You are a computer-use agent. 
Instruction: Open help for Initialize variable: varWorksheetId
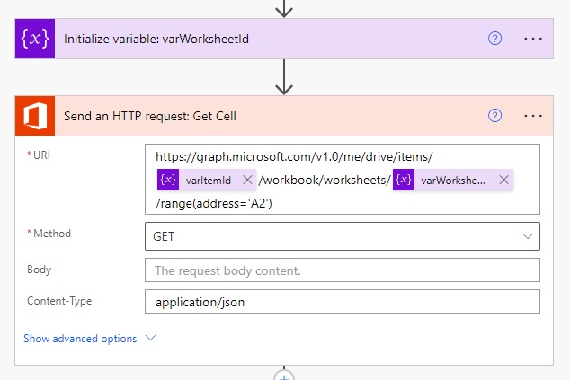click(x=494, y=39)
